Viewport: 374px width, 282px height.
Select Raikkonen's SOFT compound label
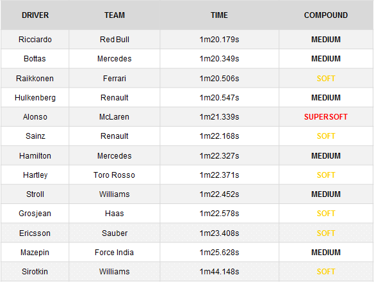[x=326, y=79]
